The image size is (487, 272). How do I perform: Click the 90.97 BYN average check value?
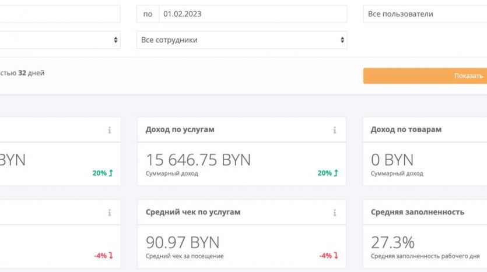click(x=181, y=242)
